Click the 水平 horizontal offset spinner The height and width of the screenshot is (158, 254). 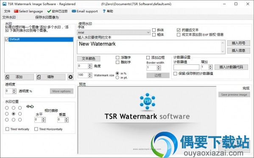(x=43, y=120)
